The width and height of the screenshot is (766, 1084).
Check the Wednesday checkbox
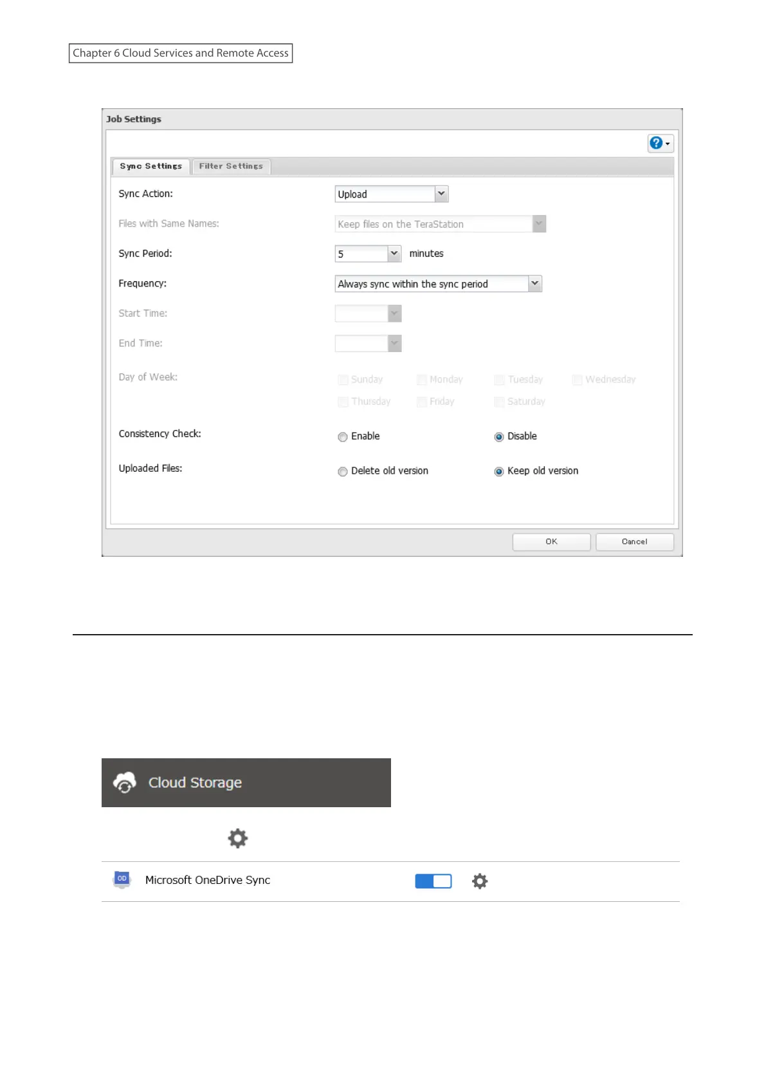577,380
